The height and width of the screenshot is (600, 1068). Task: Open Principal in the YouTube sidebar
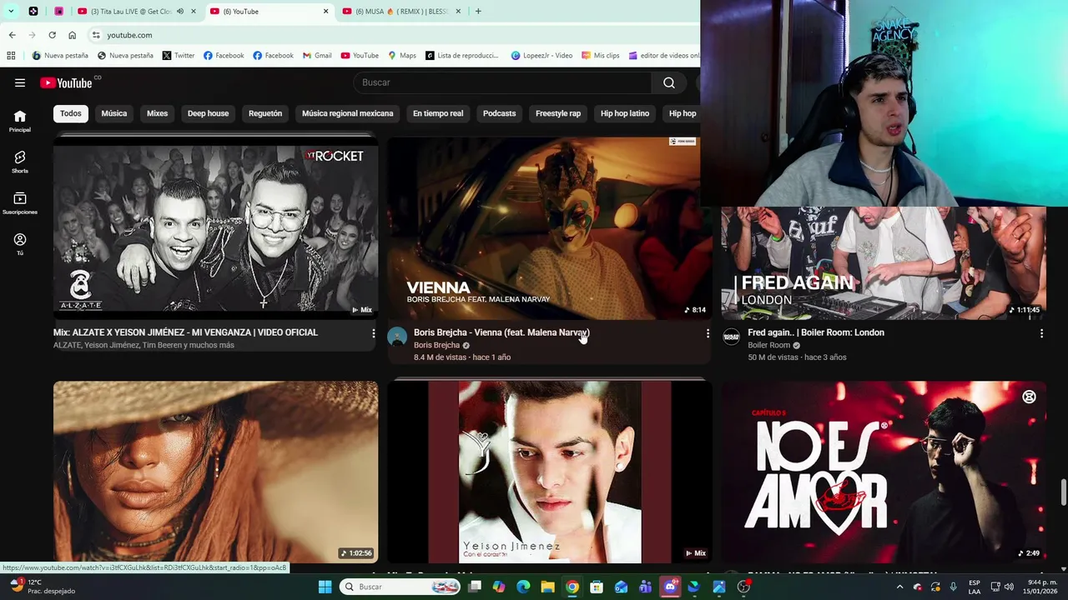click(20, 122)
